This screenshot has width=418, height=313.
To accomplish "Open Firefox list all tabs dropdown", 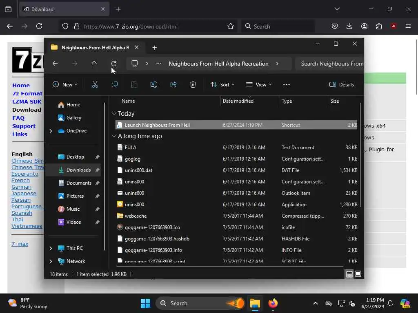I will [x=337, y=9].
